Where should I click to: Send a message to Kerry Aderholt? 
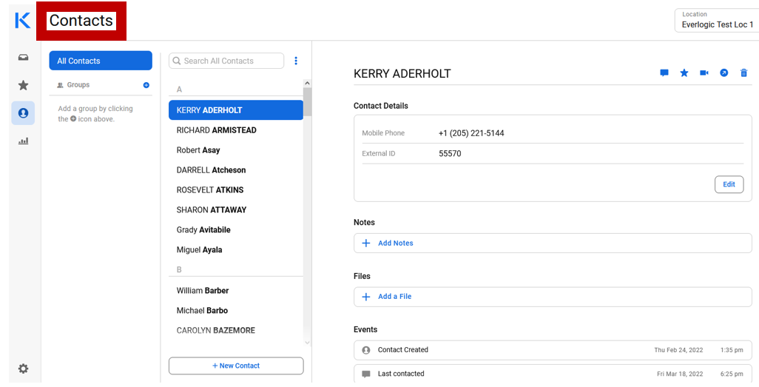[x=664, y=73]
